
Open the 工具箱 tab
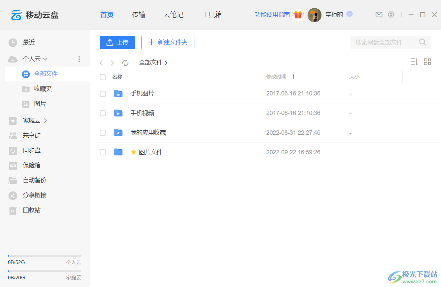click(x=212, y=15)
